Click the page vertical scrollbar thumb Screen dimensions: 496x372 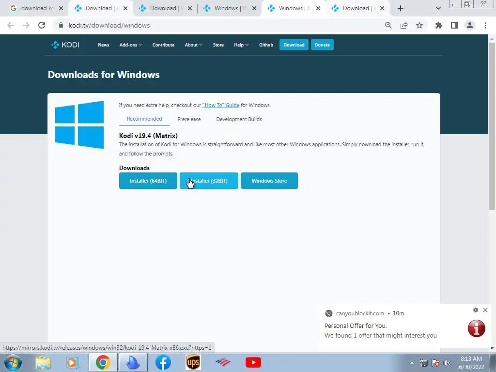click(492, 126)
